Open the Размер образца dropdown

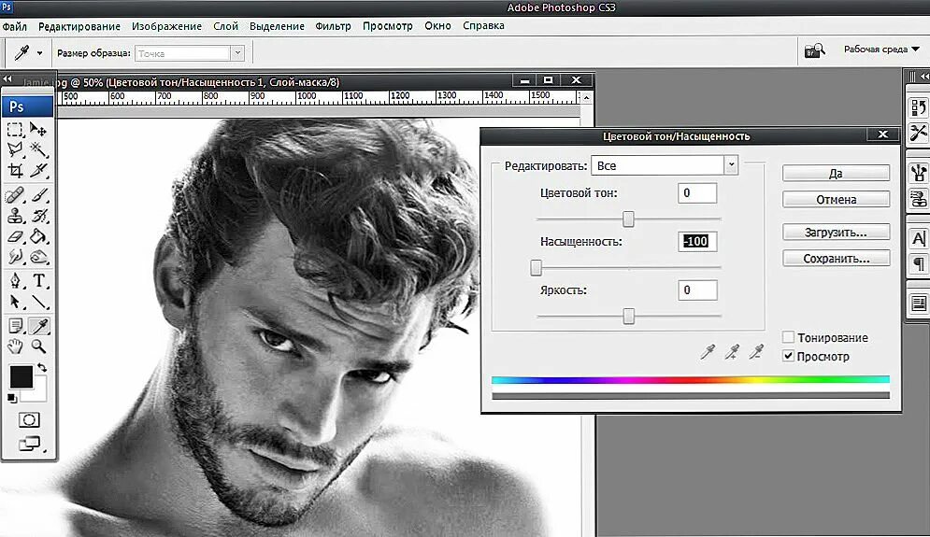[x=189, y=53]
